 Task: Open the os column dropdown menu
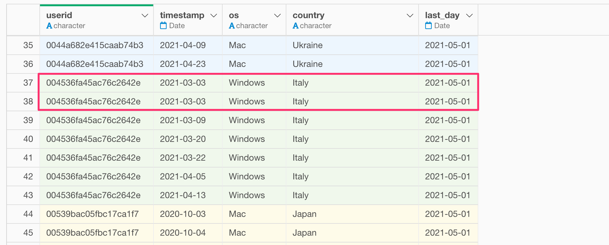pyautogui.click(x=277, y=16)
